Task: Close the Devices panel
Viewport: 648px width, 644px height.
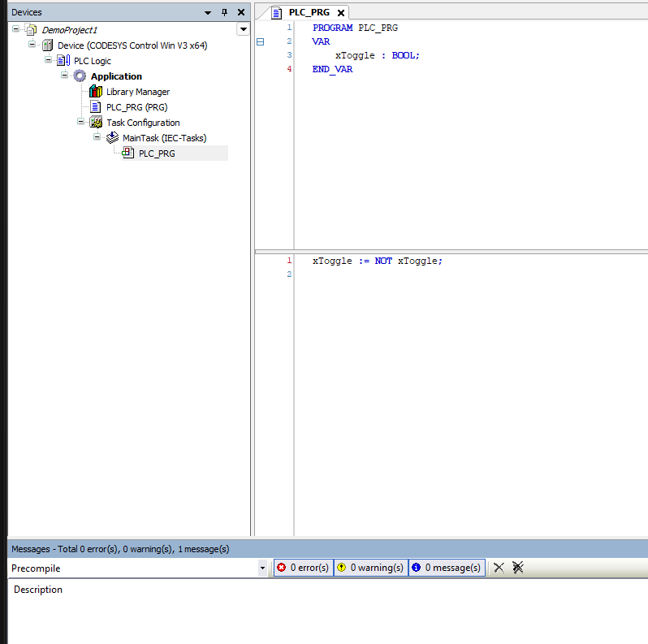Action: coord(241,12)
